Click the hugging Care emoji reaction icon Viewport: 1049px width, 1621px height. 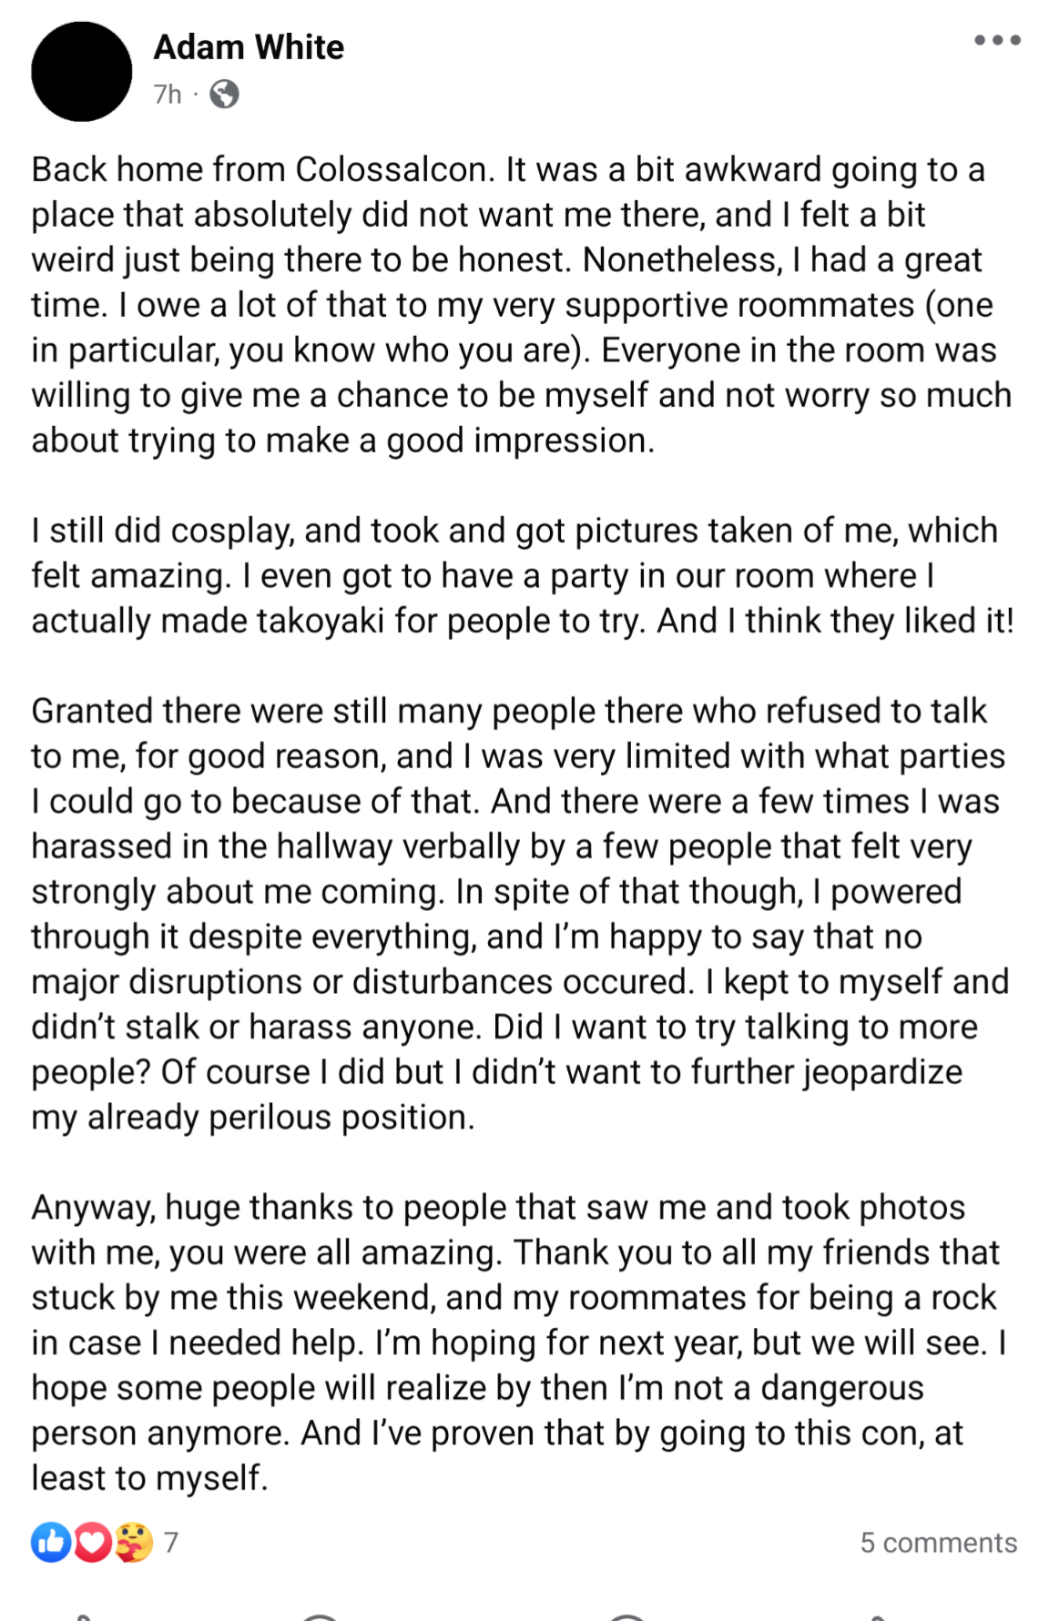[134, 1542]
